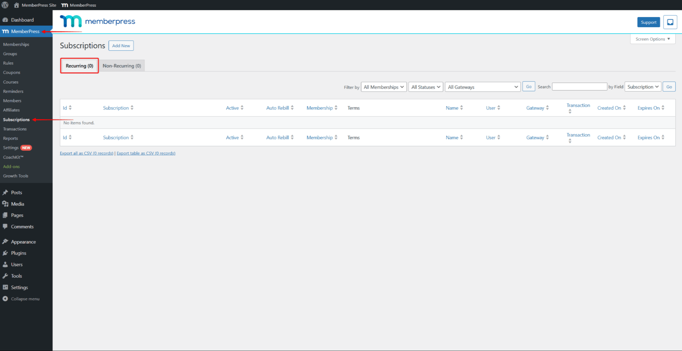Open the WordPress logo menu in admin bar
682x351 pixels.
(x=5, y=5)
